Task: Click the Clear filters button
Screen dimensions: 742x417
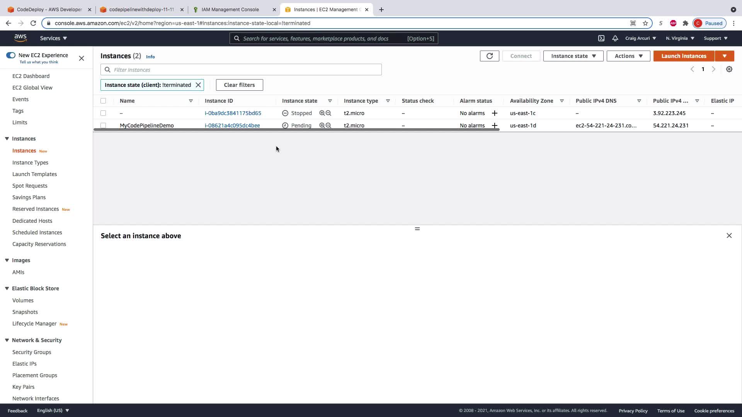Action: pyautogui.click(x=239, y=85)
